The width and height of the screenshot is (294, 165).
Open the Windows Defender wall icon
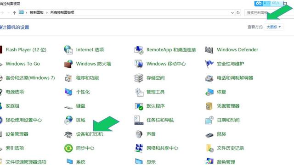point(209,50)
